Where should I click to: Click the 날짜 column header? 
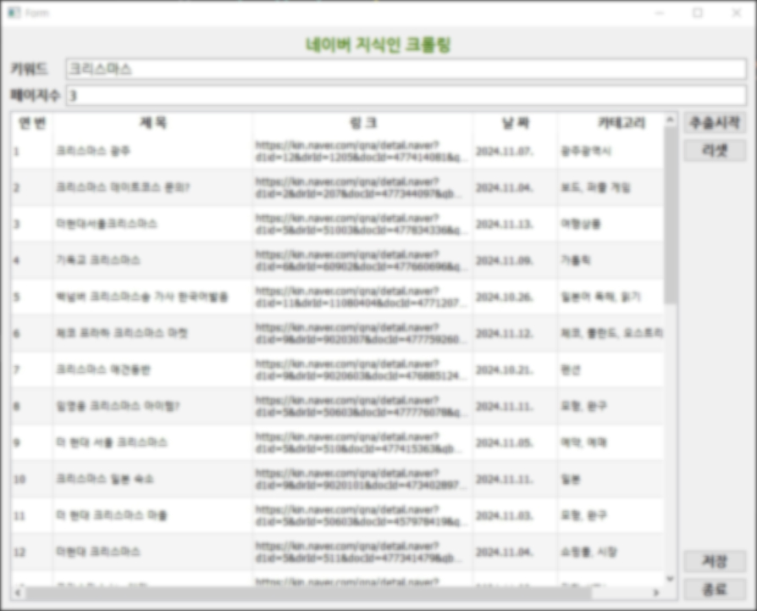tap(515, 124)
